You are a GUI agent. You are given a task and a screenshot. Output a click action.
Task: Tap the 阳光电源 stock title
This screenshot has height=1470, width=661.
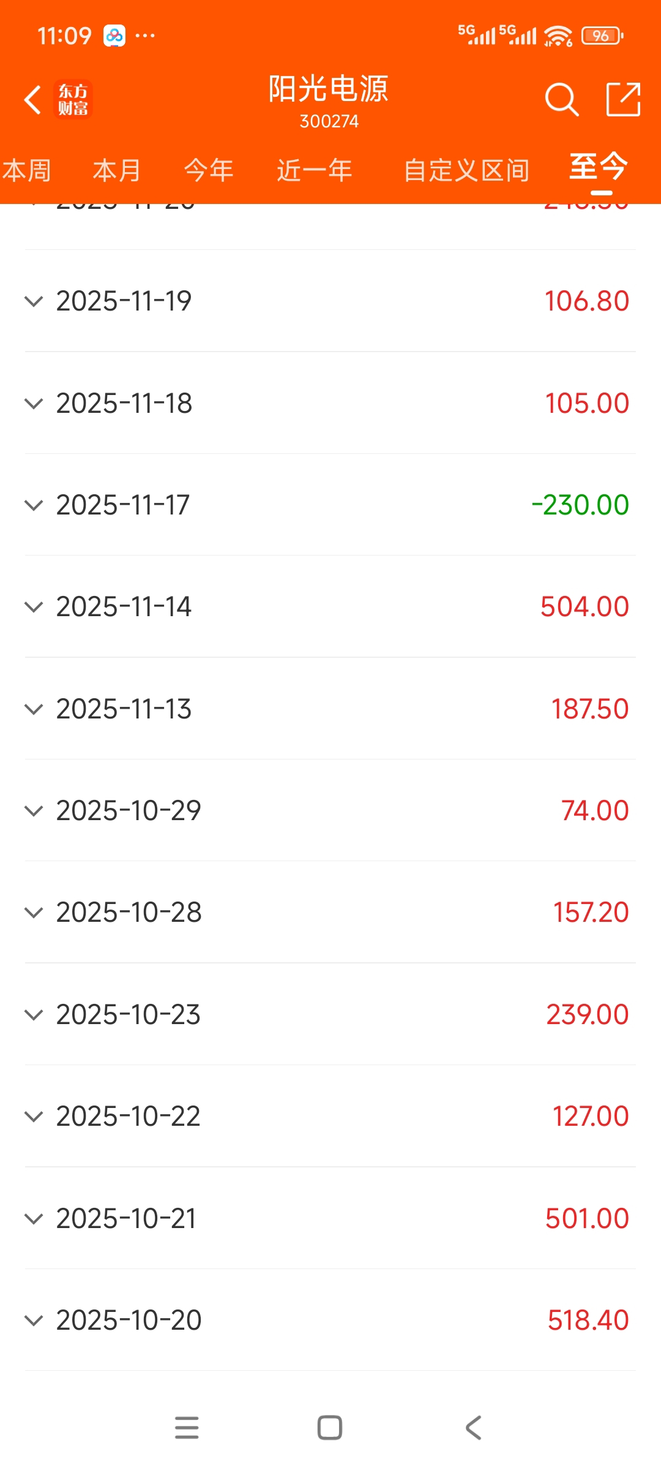click(x=329, y=89)
